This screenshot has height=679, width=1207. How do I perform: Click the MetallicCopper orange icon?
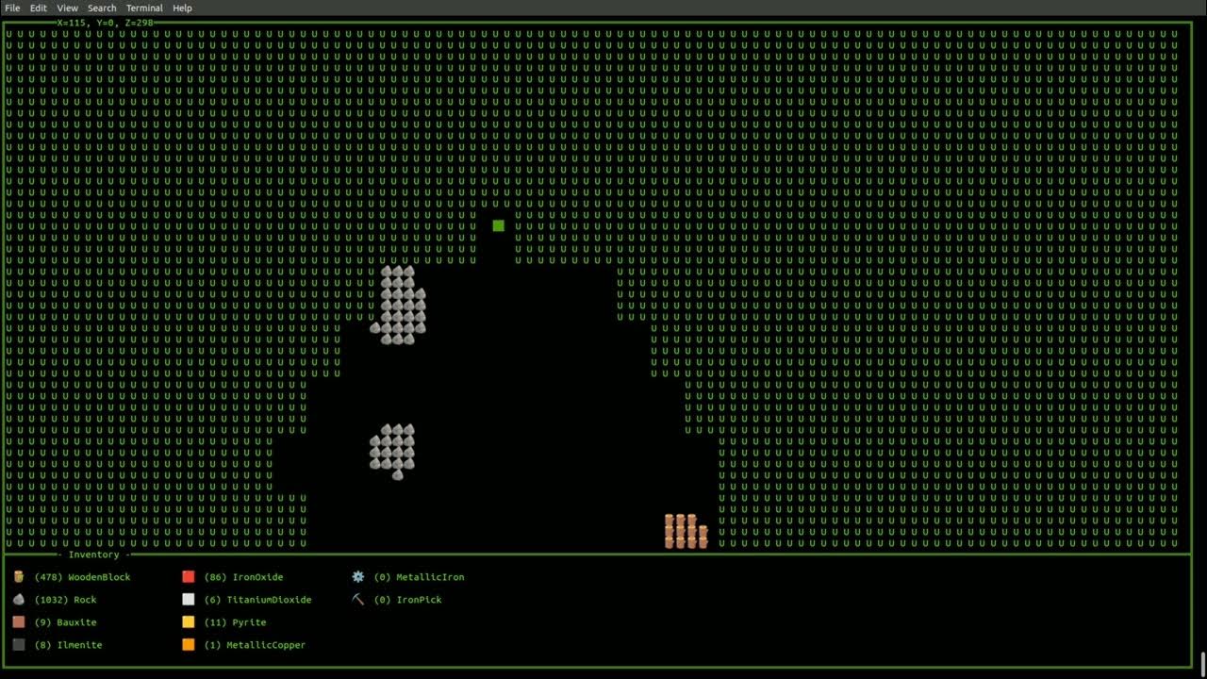[189, 644]
